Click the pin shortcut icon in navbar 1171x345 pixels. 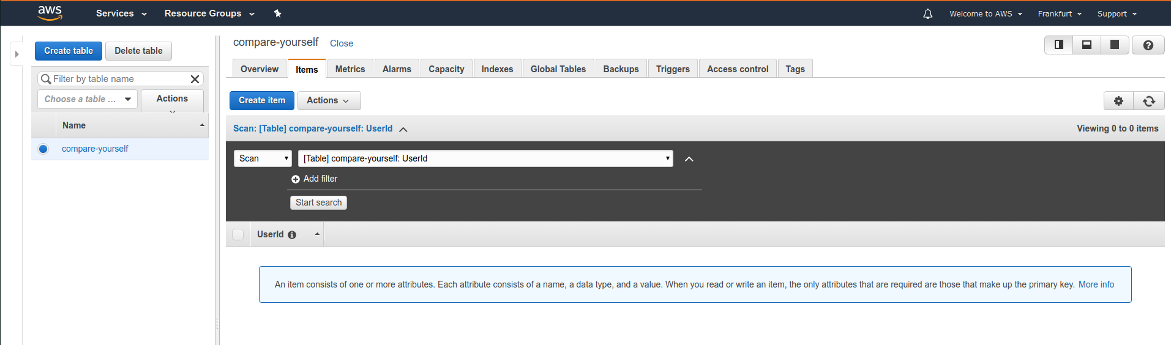[x=277, y=13]
